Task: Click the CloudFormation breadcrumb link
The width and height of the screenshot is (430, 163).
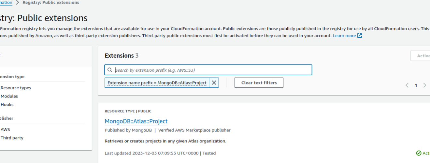Action: point(6,3)
